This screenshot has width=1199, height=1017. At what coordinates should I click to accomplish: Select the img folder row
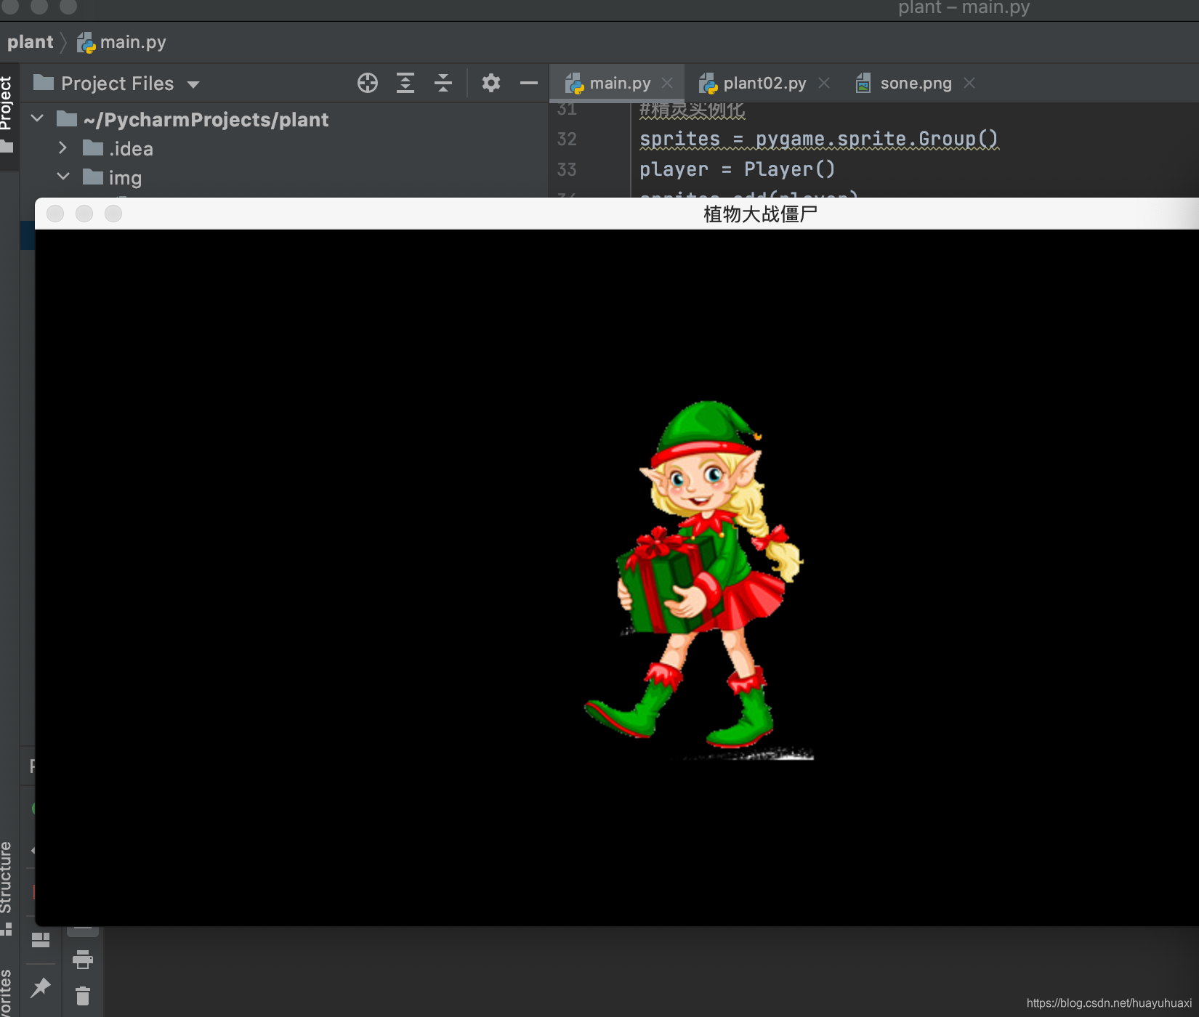(283, 178)
